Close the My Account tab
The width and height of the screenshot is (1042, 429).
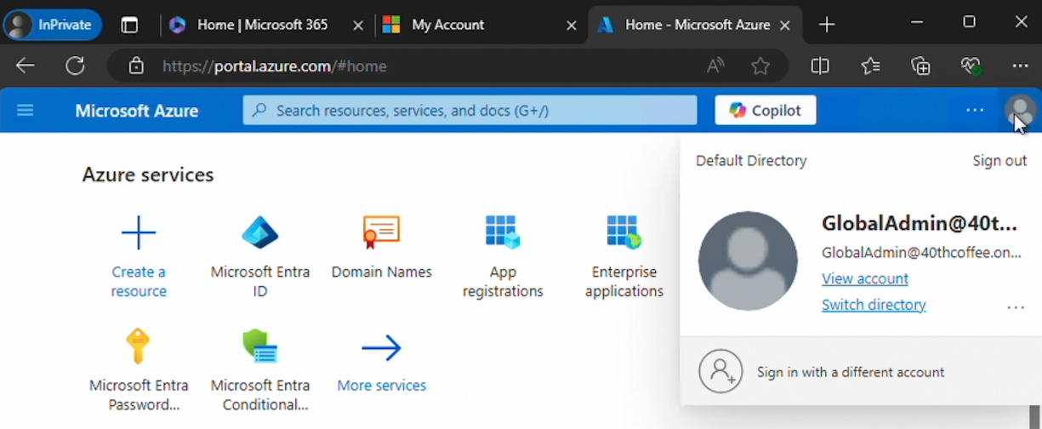(x=572, y=26)
